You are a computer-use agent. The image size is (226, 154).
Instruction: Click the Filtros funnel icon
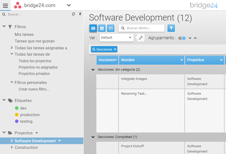tap(10, 27)
